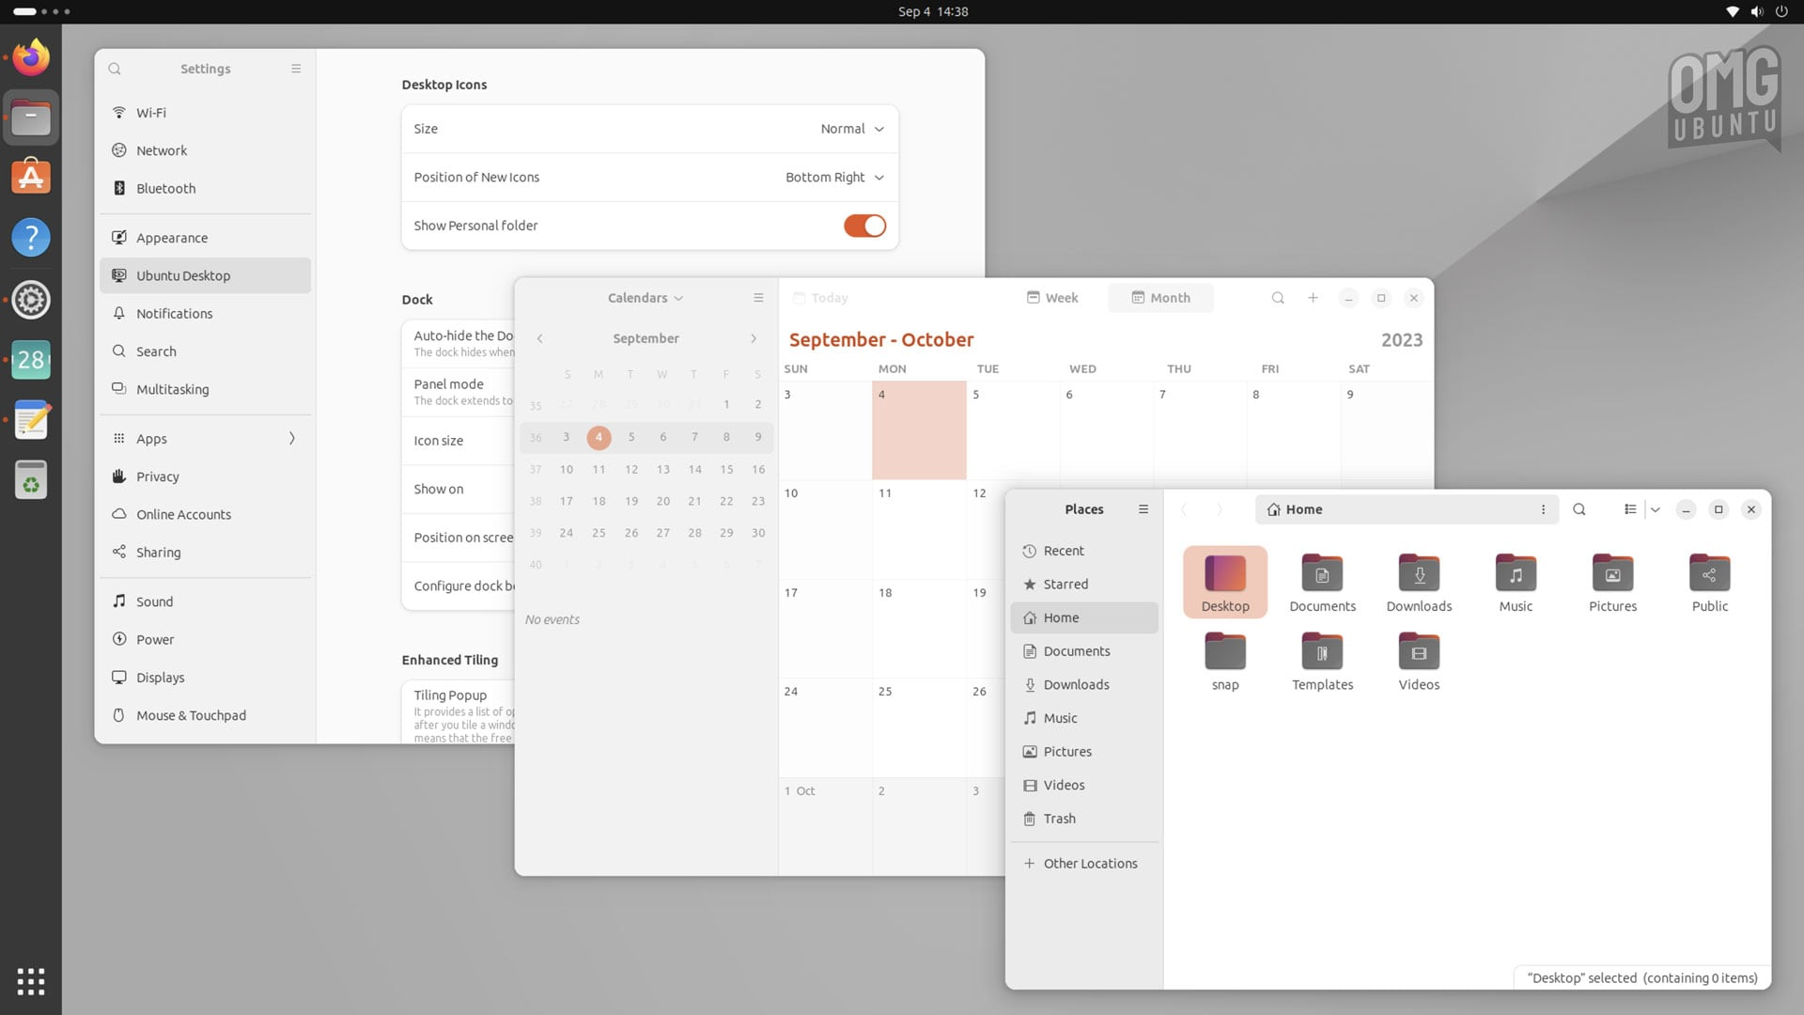Select Starred in the Files sidebar
Viewport: 1804px width, 1015px height.
tap(1066, 584)
